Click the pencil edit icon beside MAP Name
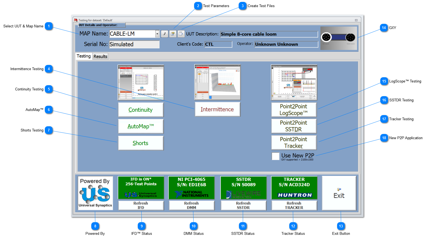 pyautogui.click(x=164, y=34)
